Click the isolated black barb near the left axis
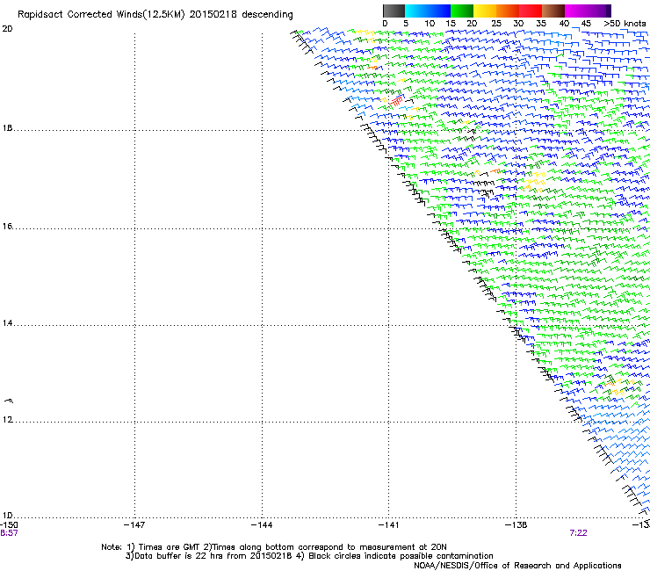This screenshot has width=650, height=571. click(9, 401)
